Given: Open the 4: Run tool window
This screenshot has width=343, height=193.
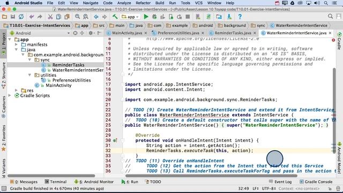Looking at the screenshot, I should [130, 182].
